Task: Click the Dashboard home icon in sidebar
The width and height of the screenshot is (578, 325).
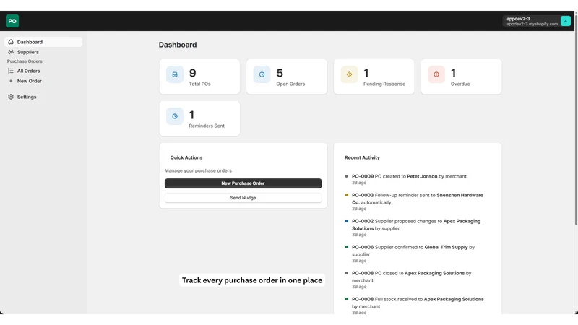Action: click(11, 42)
